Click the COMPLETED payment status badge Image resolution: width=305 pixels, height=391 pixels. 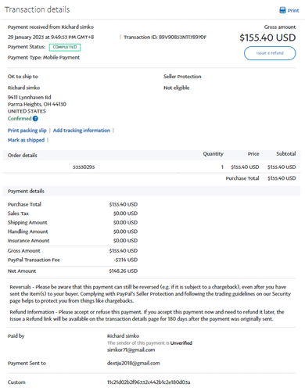click(x=65, y=47)
